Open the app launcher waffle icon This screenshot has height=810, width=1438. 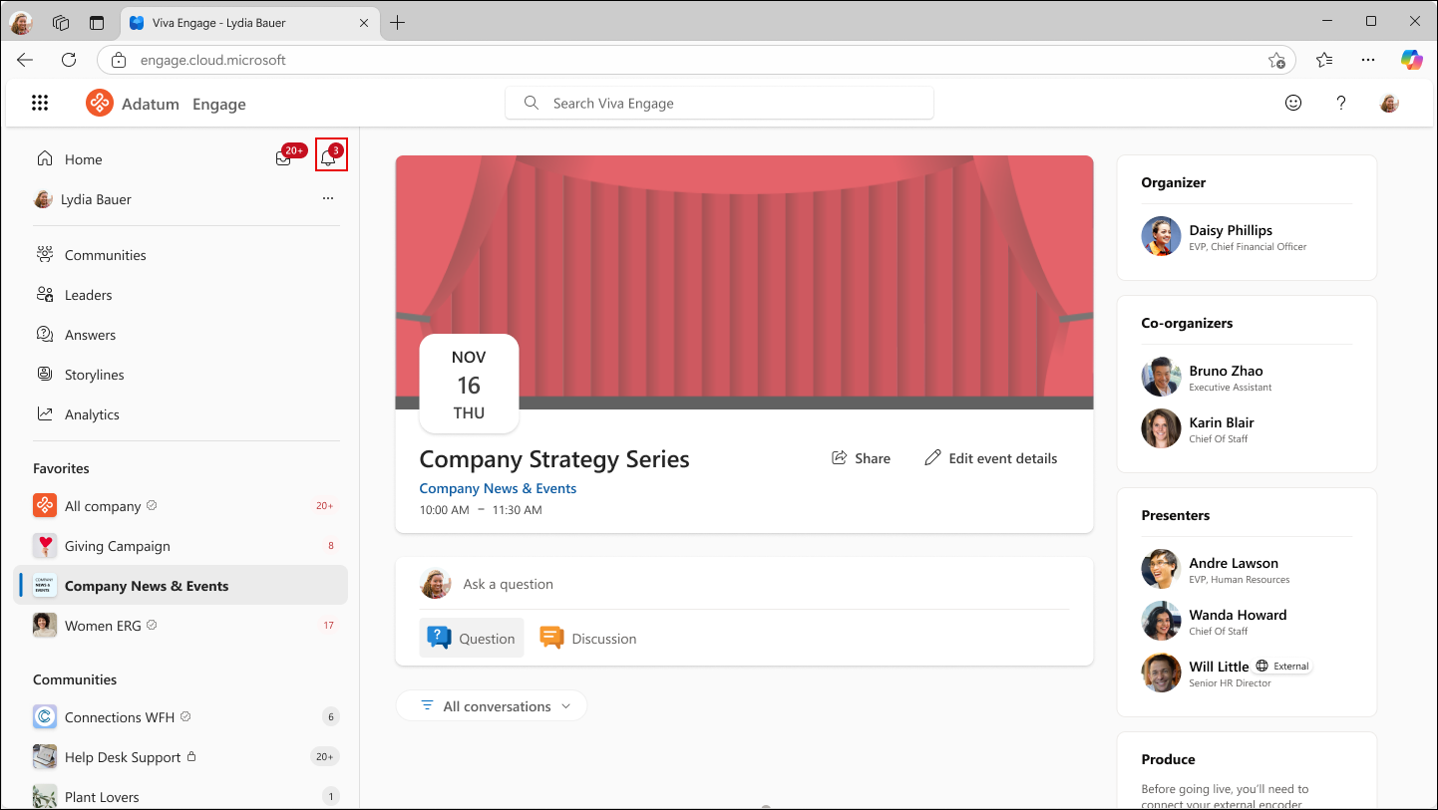point(40,103)
